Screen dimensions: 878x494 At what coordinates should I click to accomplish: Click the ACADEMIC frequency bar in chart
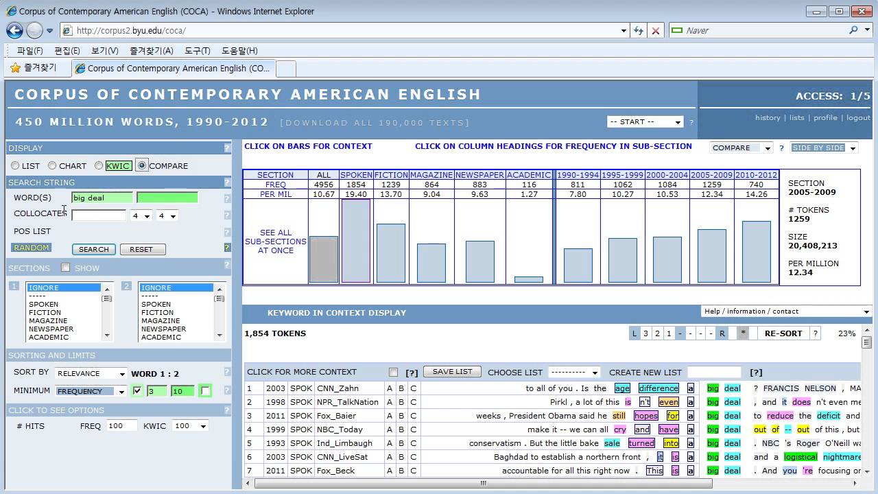[528, 279]
